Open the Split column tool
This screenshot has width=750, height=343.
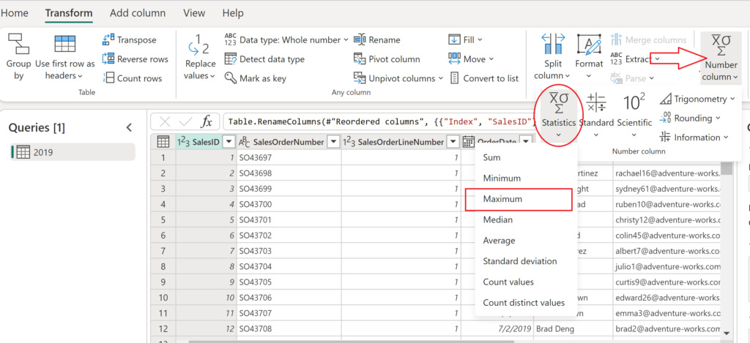(x=552, y=56)
